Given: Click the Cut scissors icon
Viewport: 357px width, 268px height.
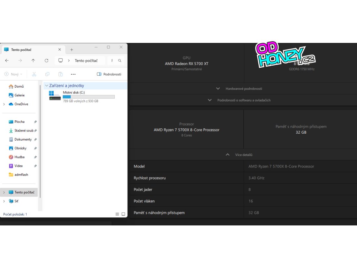Looking at the screenshot, I should (x=34, y=74).
